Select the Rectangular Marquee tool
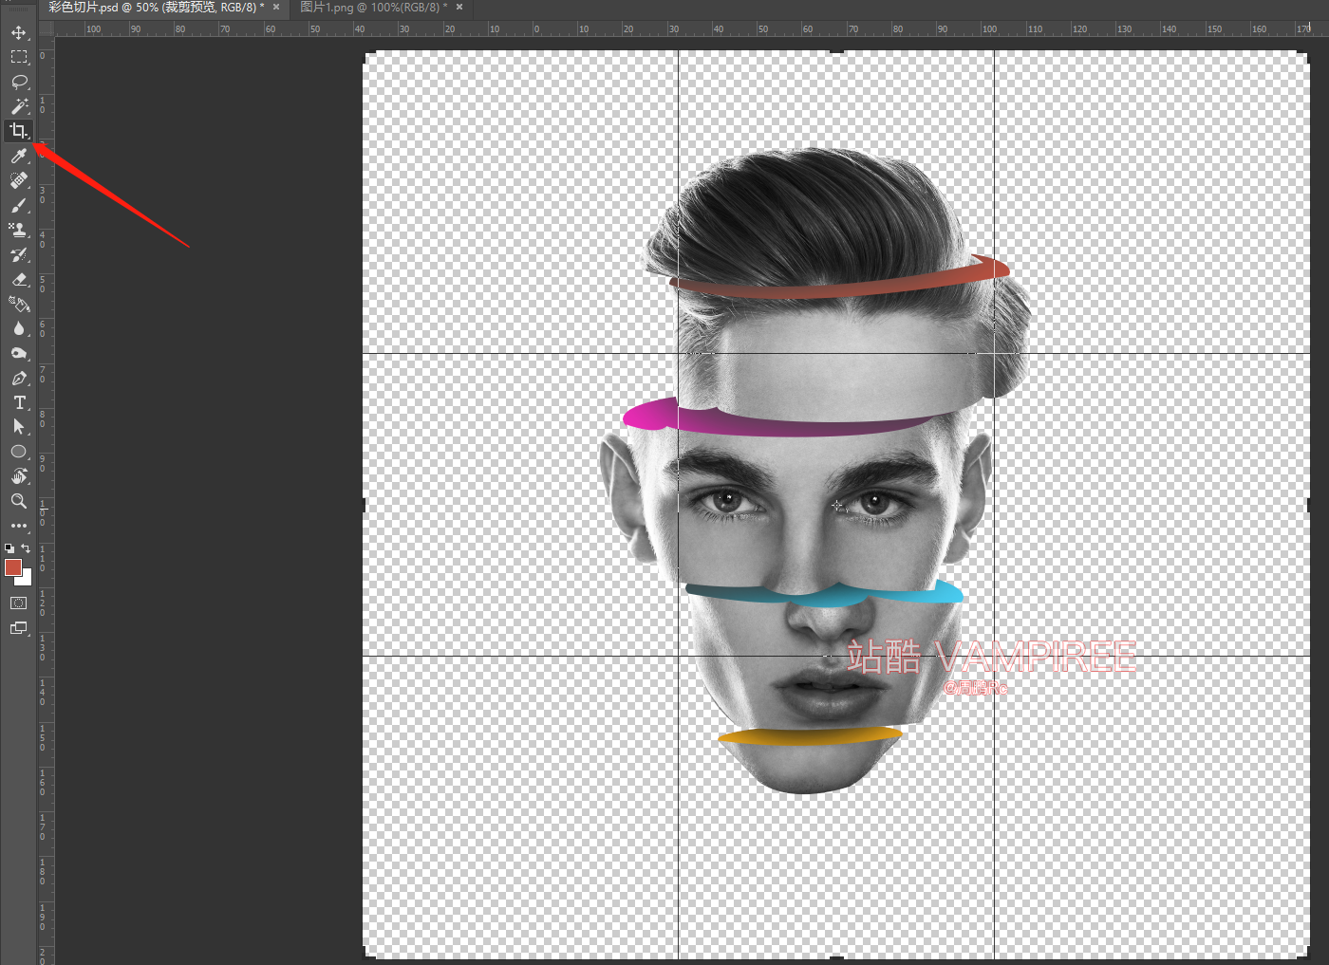The height and width of the screenshot is (965, 1329). [18, 57]
